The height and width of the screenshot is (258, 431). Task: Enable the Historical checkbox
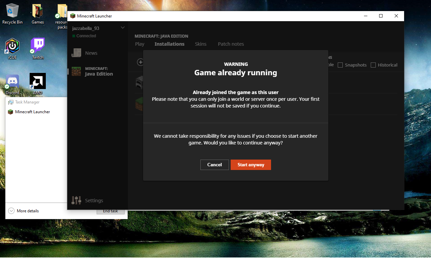point(373,65)
